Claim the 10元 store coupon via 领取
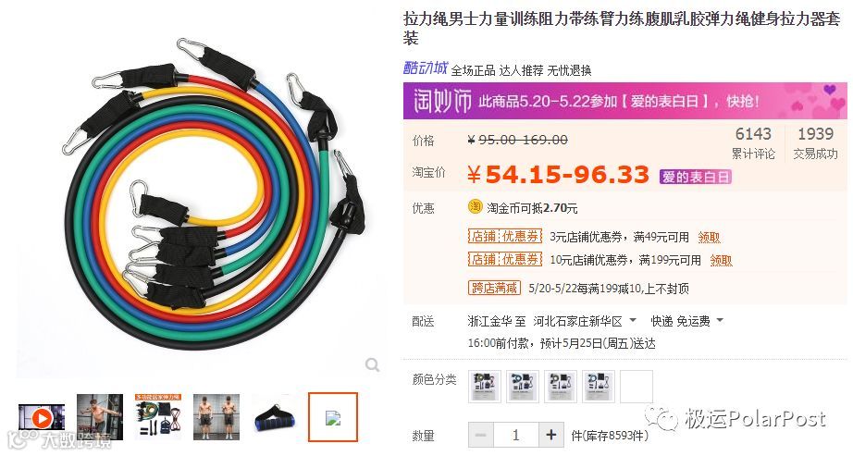Viewport: 853px width, 456px height. point(721,261)
